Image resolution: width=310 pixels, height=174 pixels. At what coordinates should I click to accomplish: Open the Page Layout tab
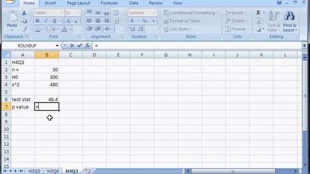[78, 3]
